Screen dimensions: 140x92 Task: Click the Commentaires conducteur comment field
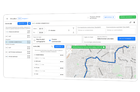point(91,31)
